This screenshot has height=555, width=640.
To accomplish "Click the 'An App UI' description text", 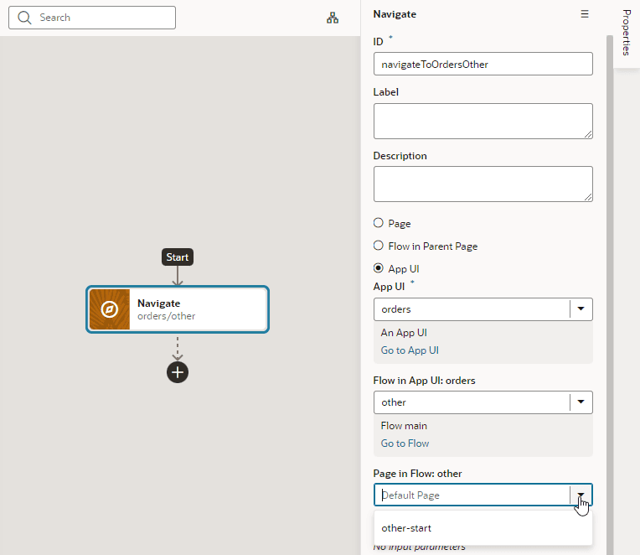I will (404, 333).
